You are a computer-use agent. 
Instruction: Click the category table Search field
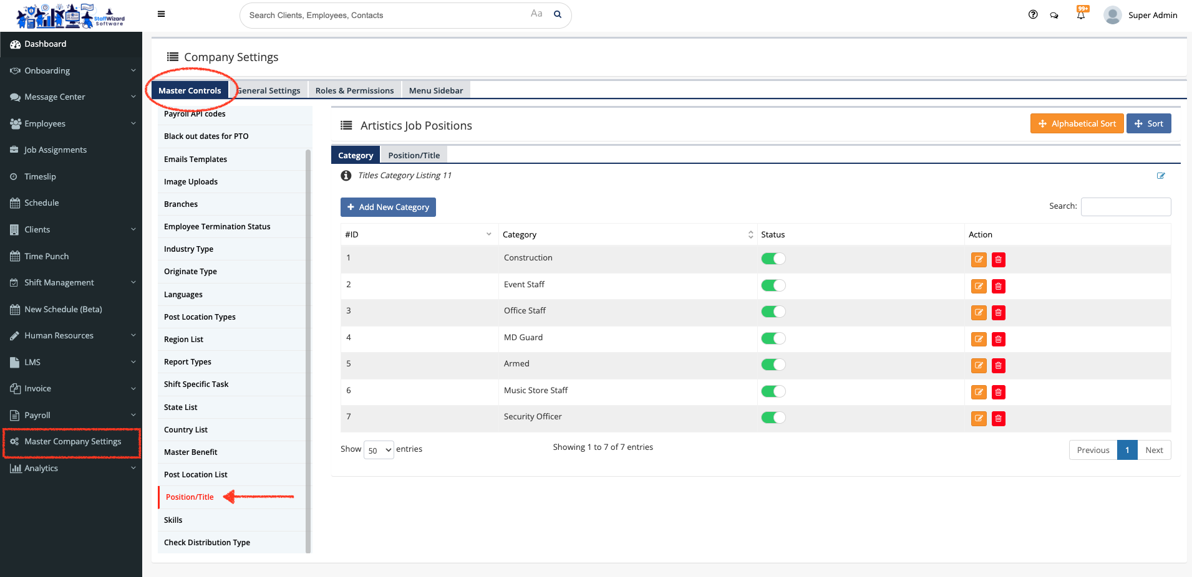pyautogui.click(x=1125, y=206)
